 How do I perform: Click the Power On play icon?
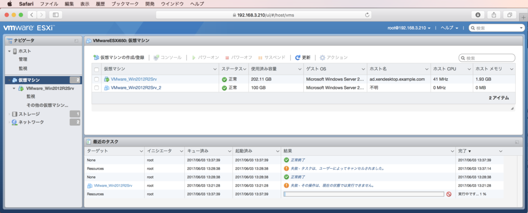194,58
